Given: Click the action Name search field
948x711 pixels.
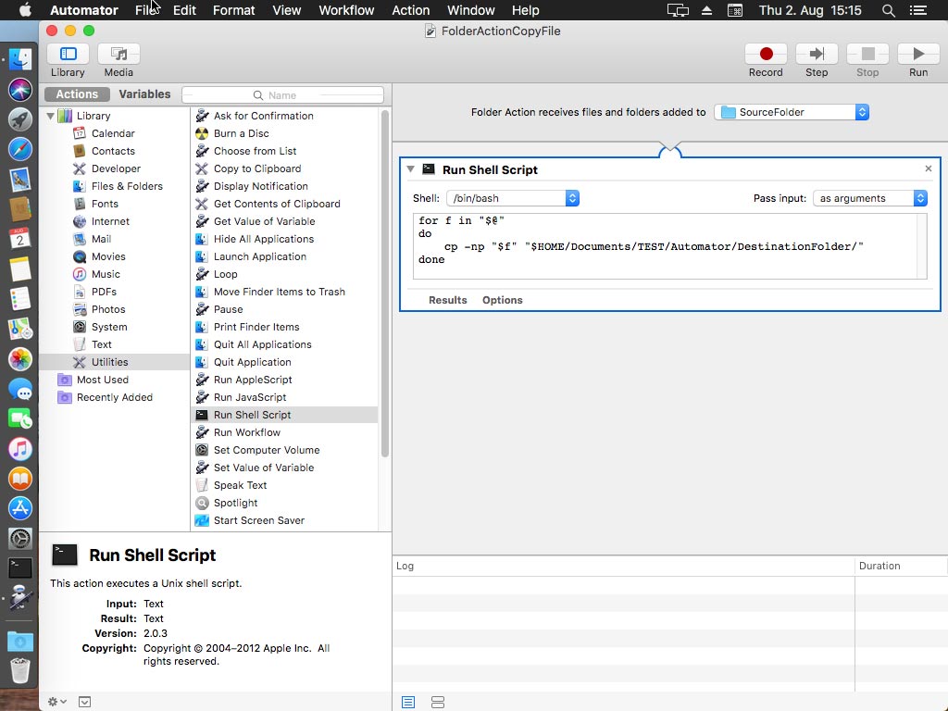Looking at the screenshot, I should point(283,95).
